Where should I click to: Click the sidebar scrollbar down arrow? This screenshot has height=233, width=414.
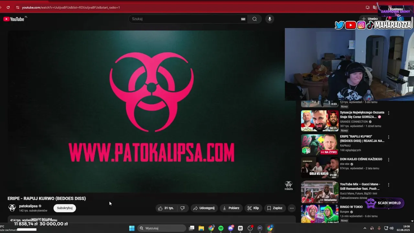[x=412, y=221]
